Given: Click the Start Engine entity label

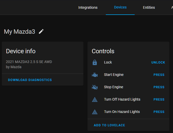Looking at the screenshot, I should (x=114, y=75).
